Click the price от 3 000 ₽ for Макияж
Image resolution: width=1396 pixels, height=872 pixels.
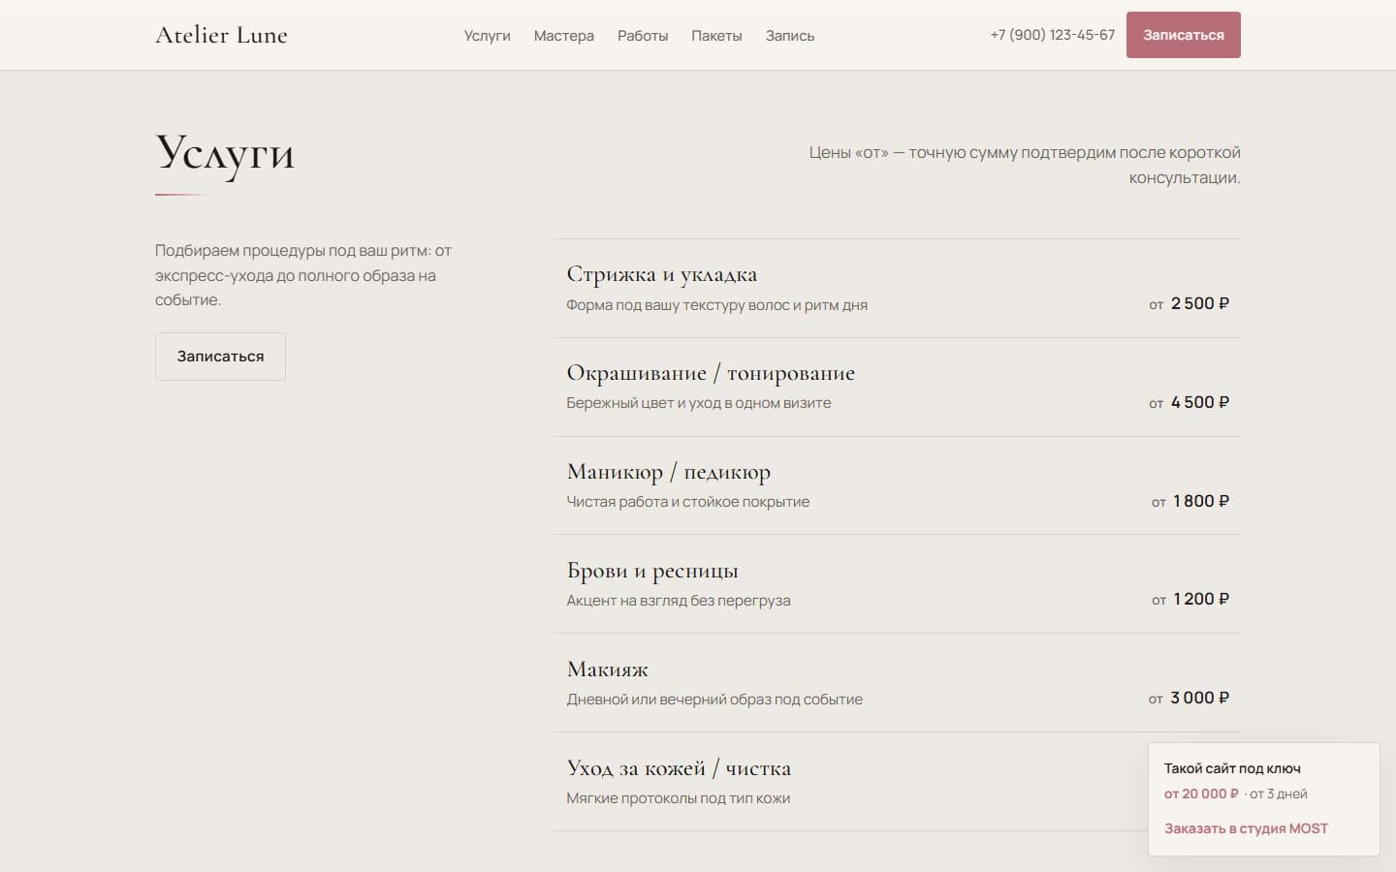[1189, 698]
